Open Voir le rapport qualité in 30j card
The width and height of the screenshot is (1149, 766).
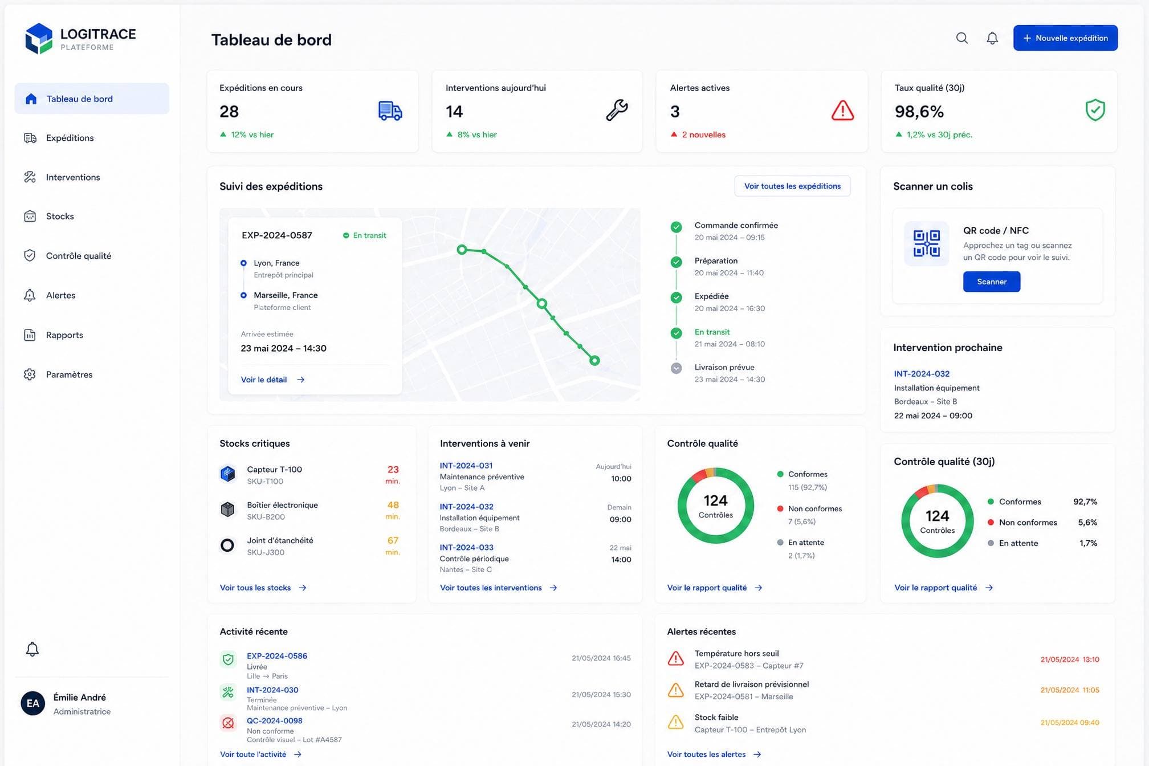pyautogui.click(x=944, y=588)
